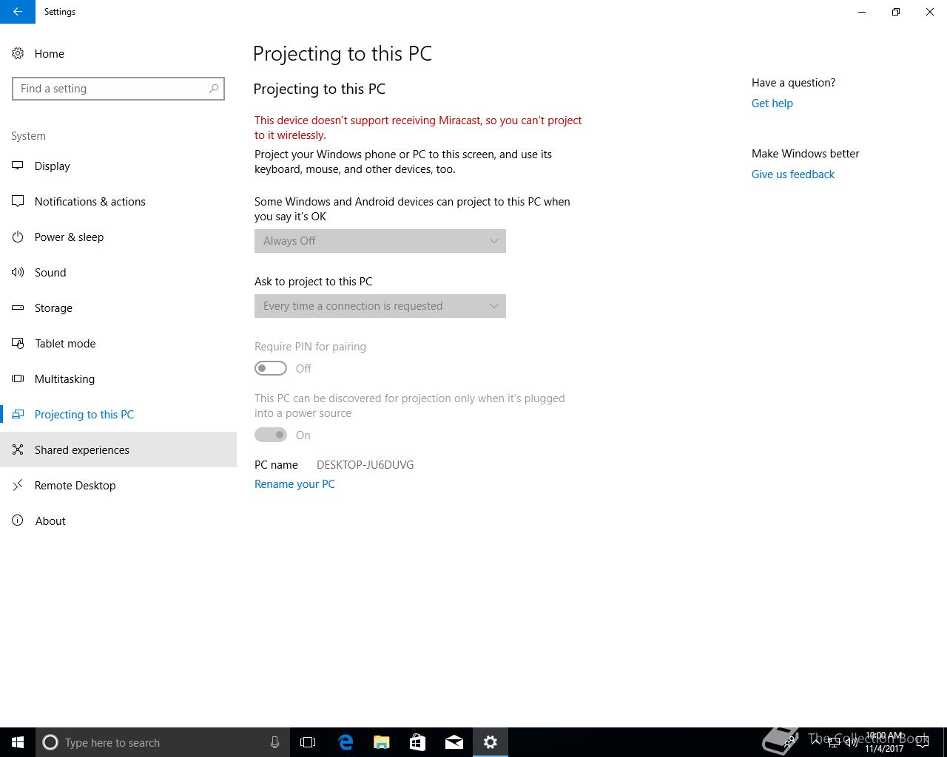The width and height of the screenshot is (947, 757).
Task: Click the Sound label in sidebar
Action: (50, 272)
